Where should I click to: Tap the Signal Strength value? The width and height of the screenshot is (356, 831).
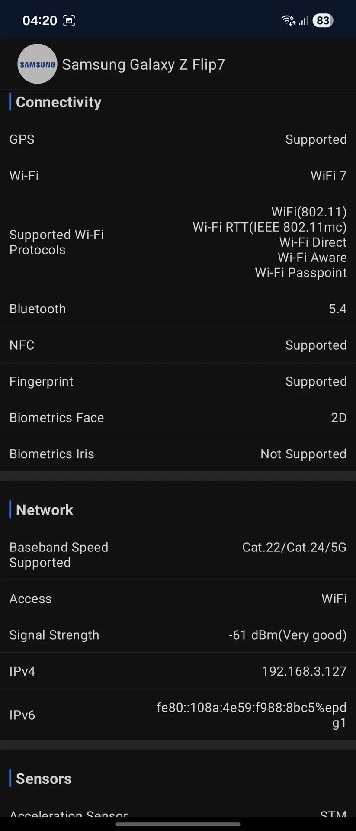coord(288,635)
